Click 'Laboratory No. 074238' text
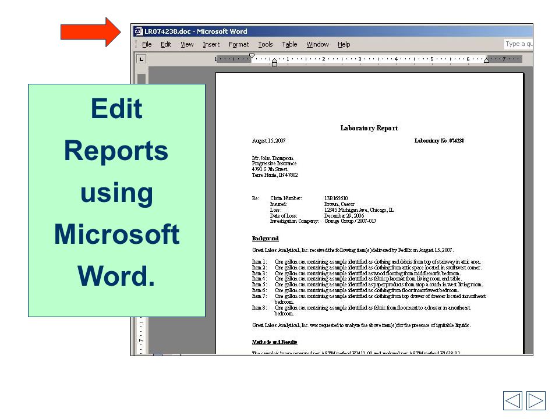The height and width of the screenshot is (419, 559). [x=439, y=141]
